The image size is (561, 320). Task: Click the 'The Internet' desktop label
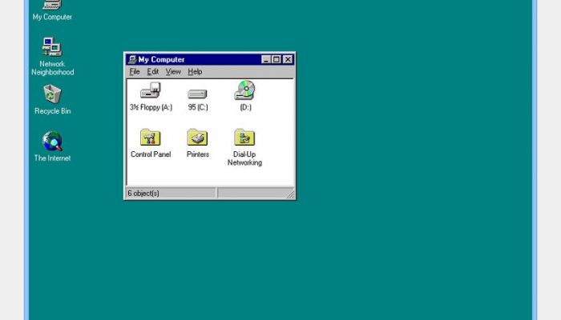[x=52, y=158]
